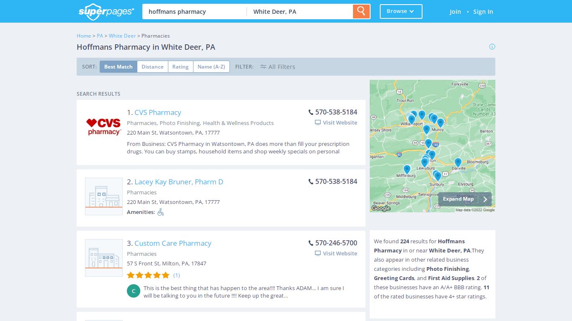
Task: Click the Lacey Kay Bruner placeholder building image
Action: pos(104,196)
